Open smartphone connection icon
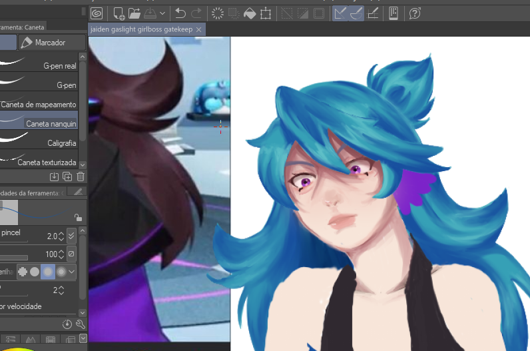 click(394, 13)
